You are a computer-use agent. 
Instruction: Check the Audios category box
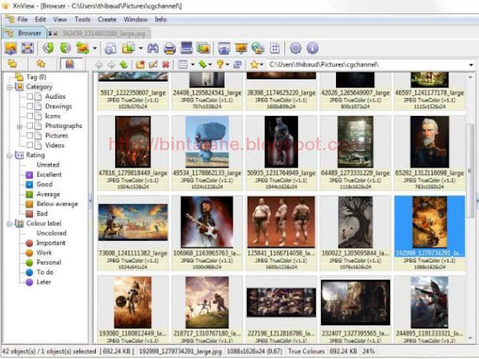[30, 96]
